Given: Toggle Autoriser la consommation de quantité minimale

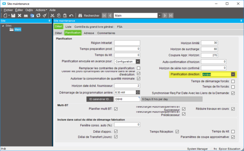Looking at the screenshot, I should click(138, 78).
